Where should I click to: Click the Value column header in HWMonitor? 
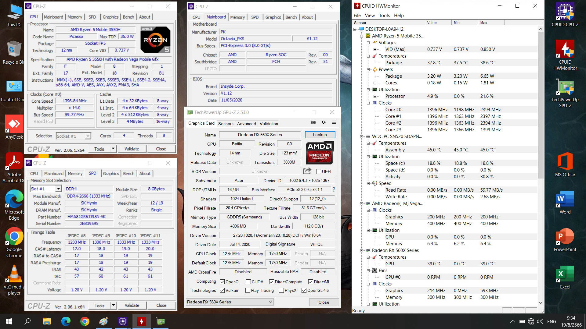click(438, 23)
